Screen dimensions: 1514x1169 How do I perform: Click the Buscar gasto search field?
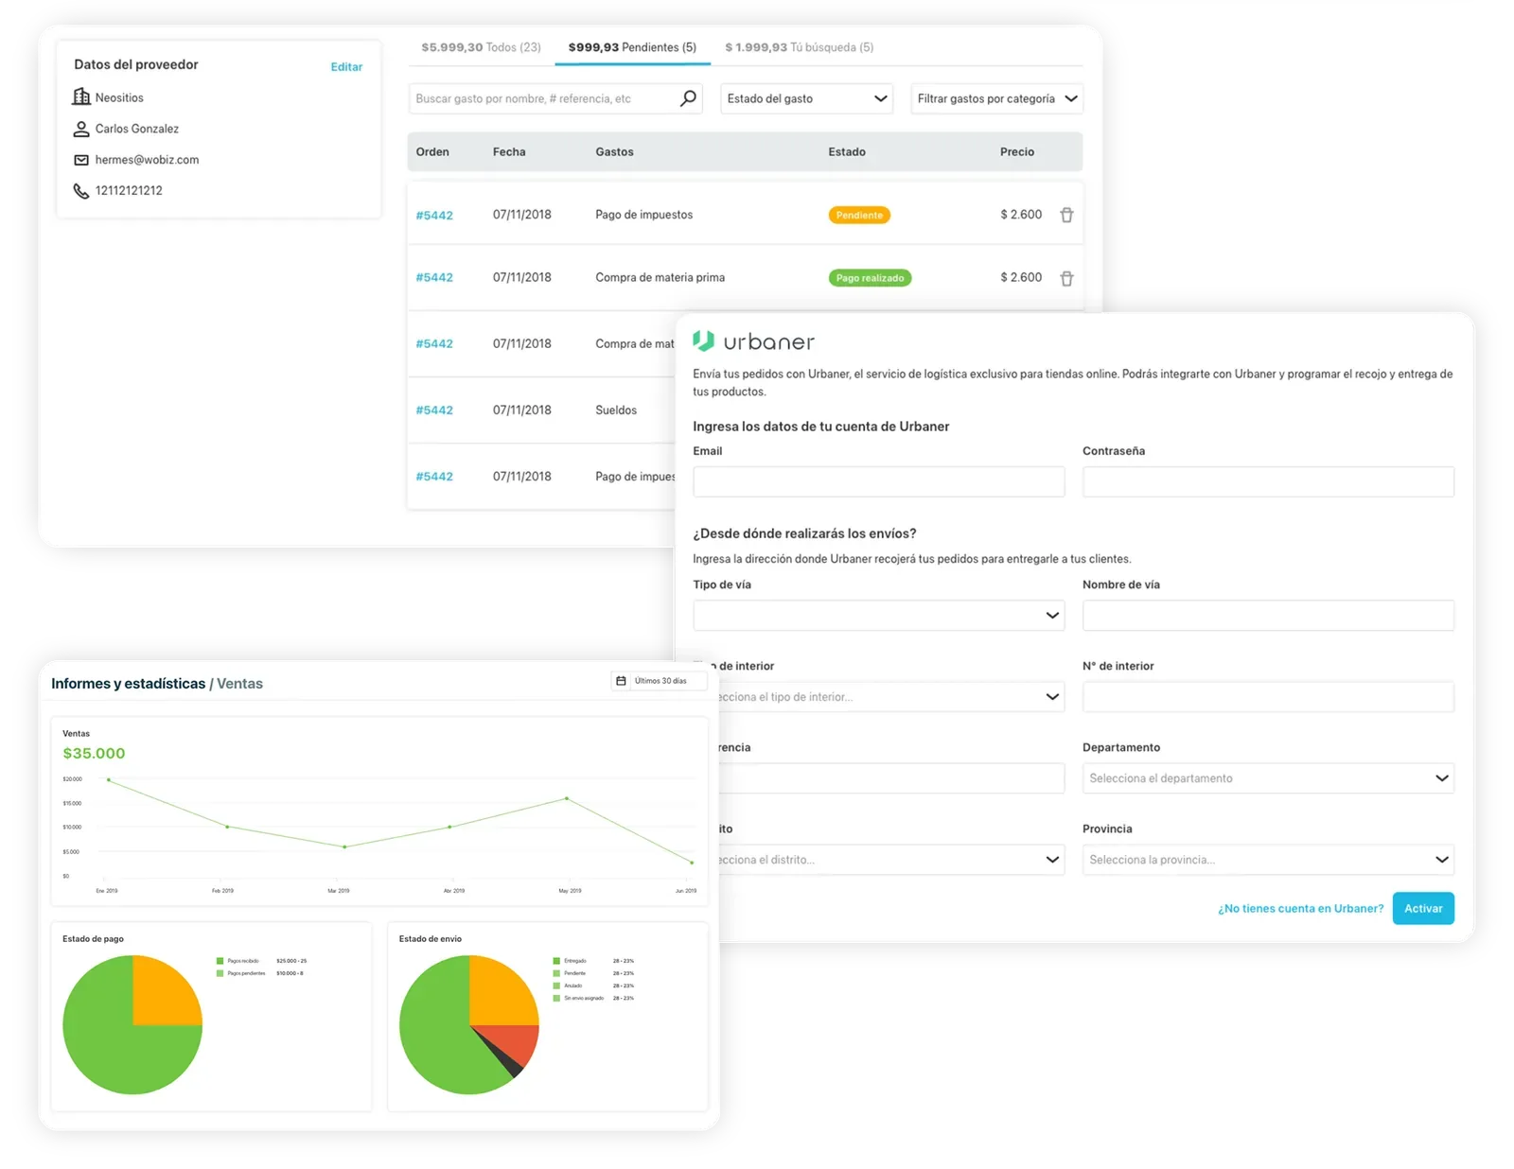[x=555, y=98]
